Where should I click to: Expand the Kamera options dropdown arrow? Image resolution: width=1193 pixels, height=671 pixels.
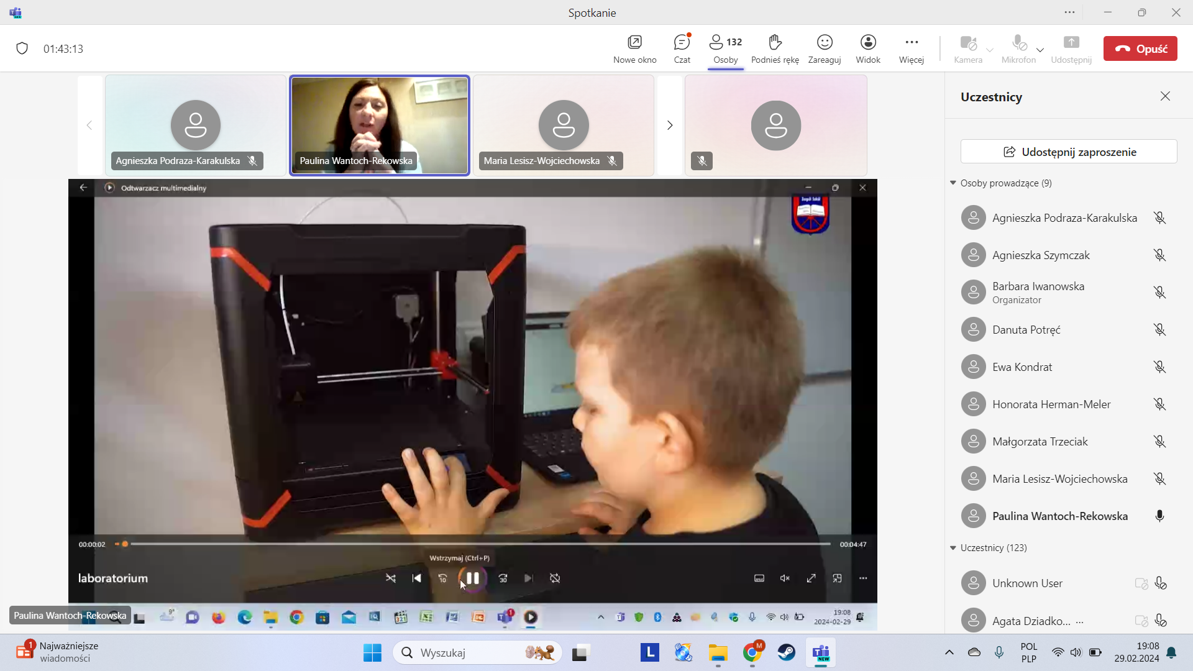click(990, 50)
